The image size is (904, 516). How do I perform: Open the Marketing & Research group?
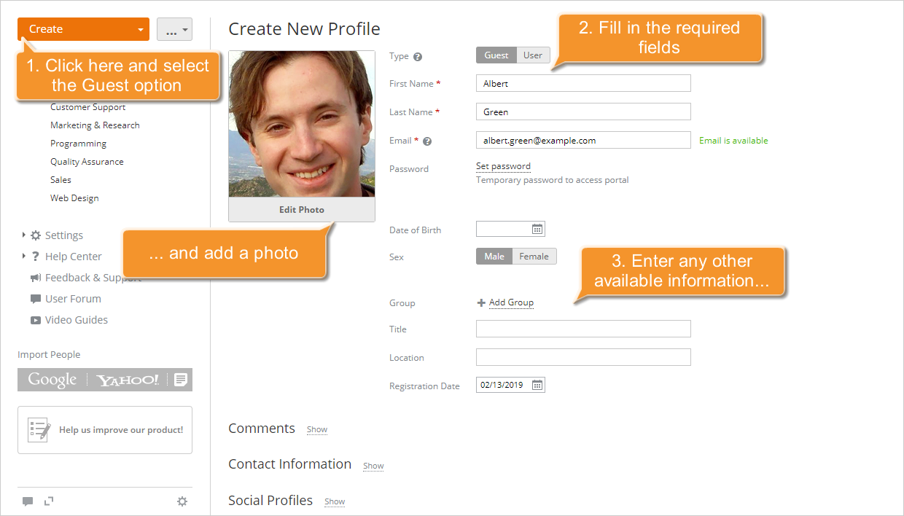[x=95, y=125]
